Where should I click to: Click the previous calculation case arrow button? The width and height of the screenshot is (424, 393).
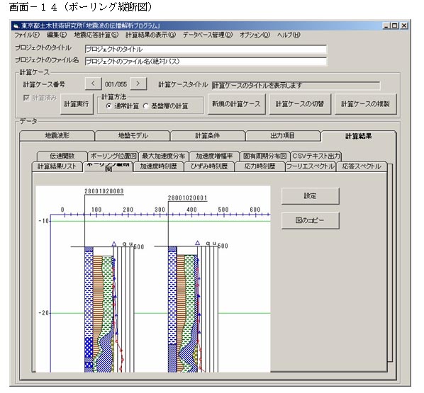pos(93,84)
